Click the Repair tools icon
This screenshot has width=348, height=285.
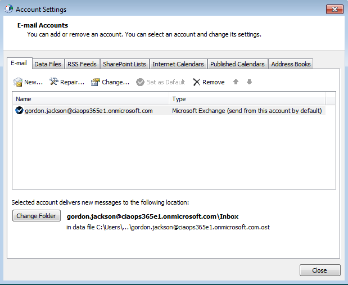(54, 82)
